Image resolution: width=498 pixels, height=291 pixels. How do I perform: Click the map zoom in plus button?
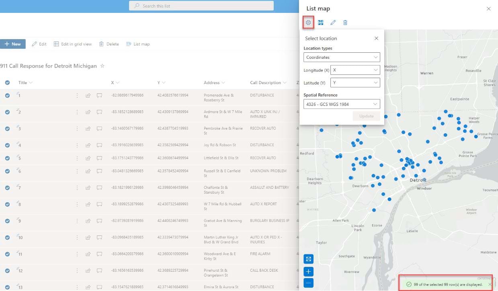pyautogui.click(x=309, y=271)
